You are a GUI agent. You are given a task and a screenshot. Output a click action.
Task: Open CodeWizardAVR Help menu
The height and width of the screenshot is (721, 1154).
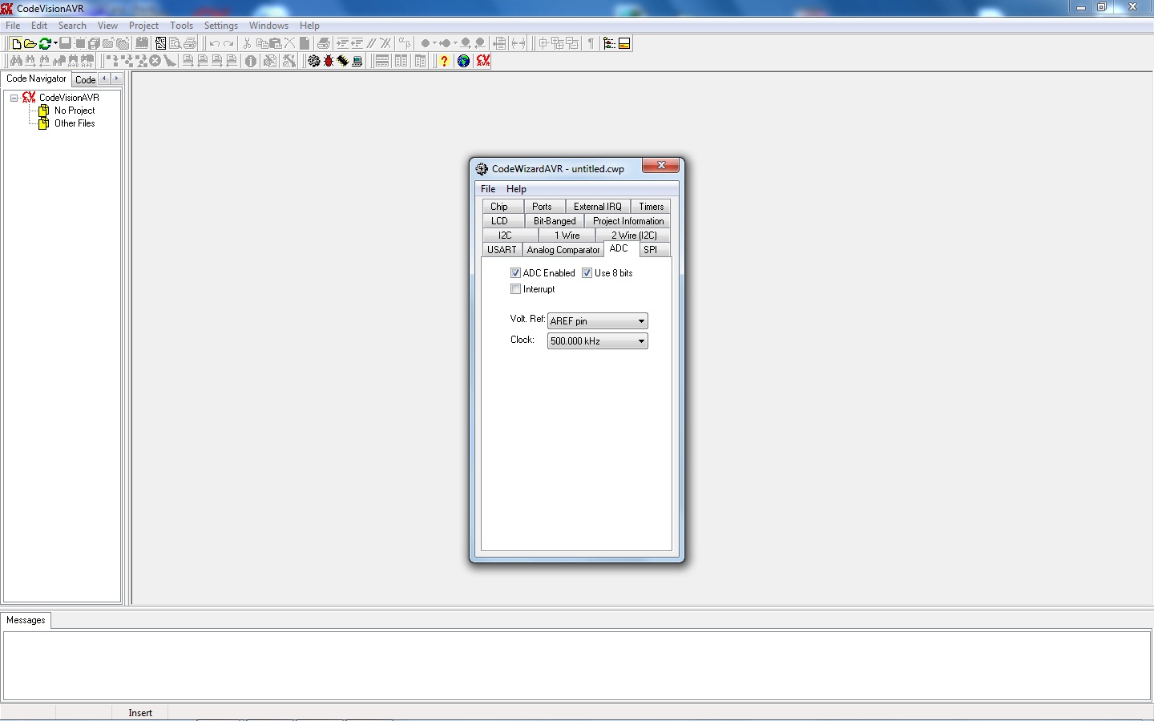516,189
